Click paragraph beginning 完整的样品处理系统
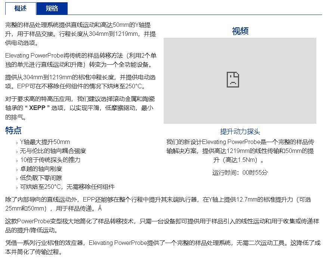 pyautogui.click(x=80, y=34)
